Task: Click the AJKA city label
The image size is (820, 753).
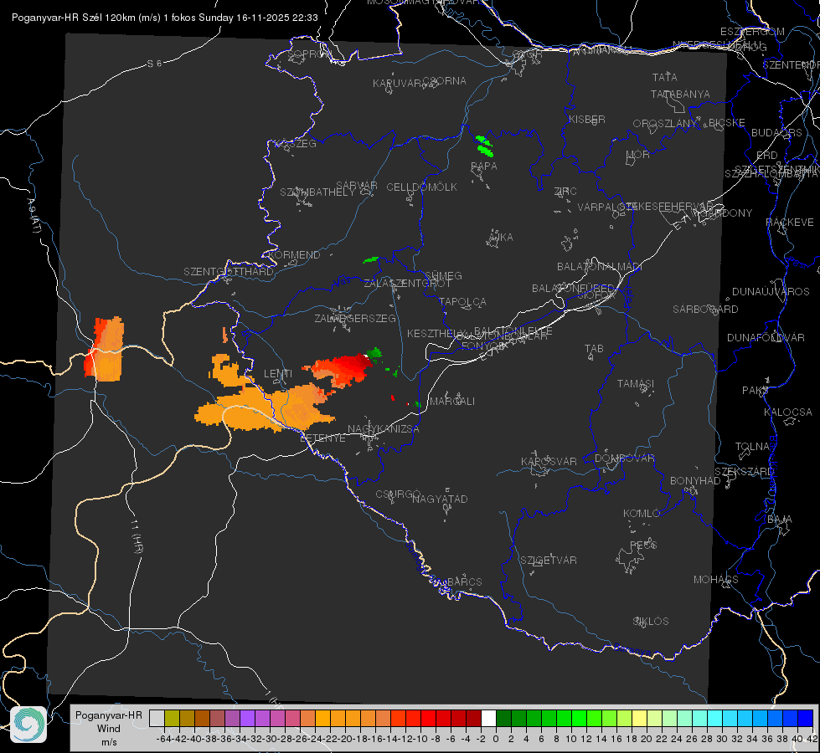Action: (500, 238)
